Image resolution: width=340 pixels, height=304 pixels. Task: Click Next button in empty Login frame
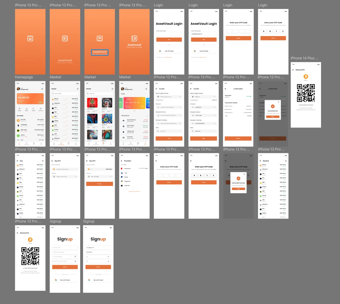point(169,40)
